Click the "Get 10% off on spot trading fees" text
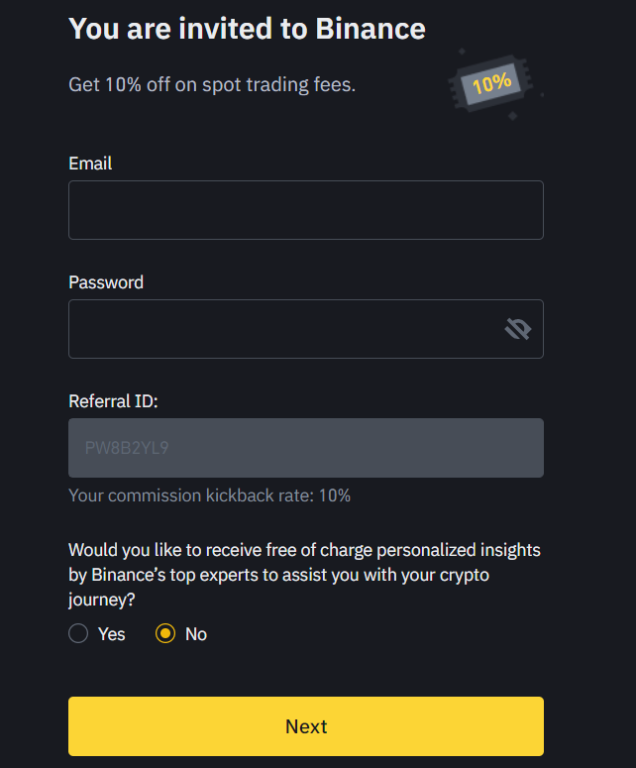 (x=212, y=85)
